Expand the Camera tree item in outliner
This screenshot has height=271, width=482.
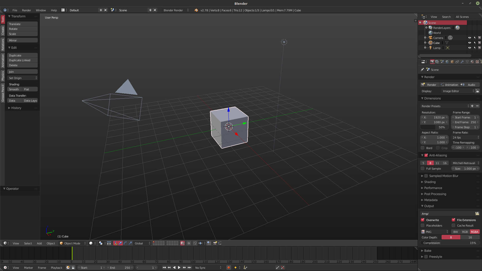425,38
